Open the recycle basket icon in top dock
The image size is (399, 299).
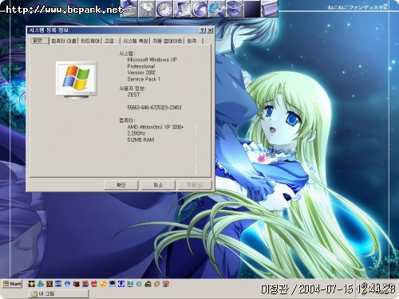pos(235,9)
